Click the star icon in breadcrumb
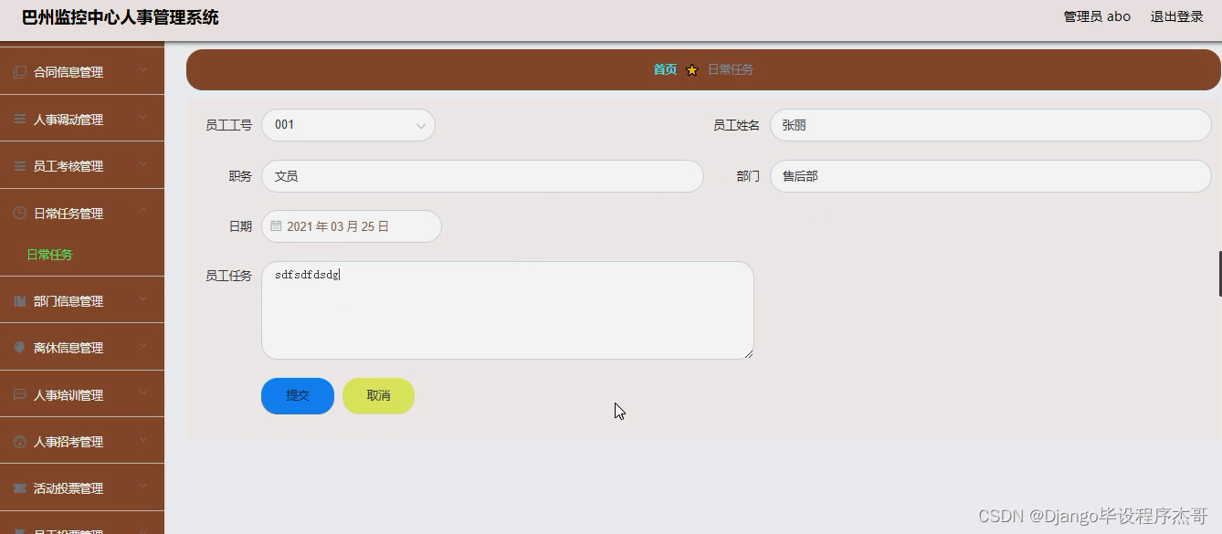 point(692,70)
